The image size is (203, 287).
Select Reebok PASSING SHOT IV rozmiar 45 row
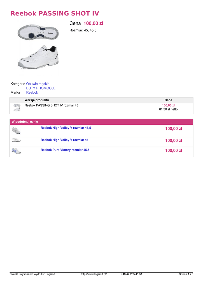(x=52, y=105)
